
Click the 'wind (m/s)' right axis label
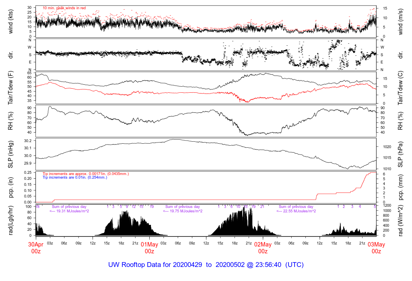click(400, 22)
